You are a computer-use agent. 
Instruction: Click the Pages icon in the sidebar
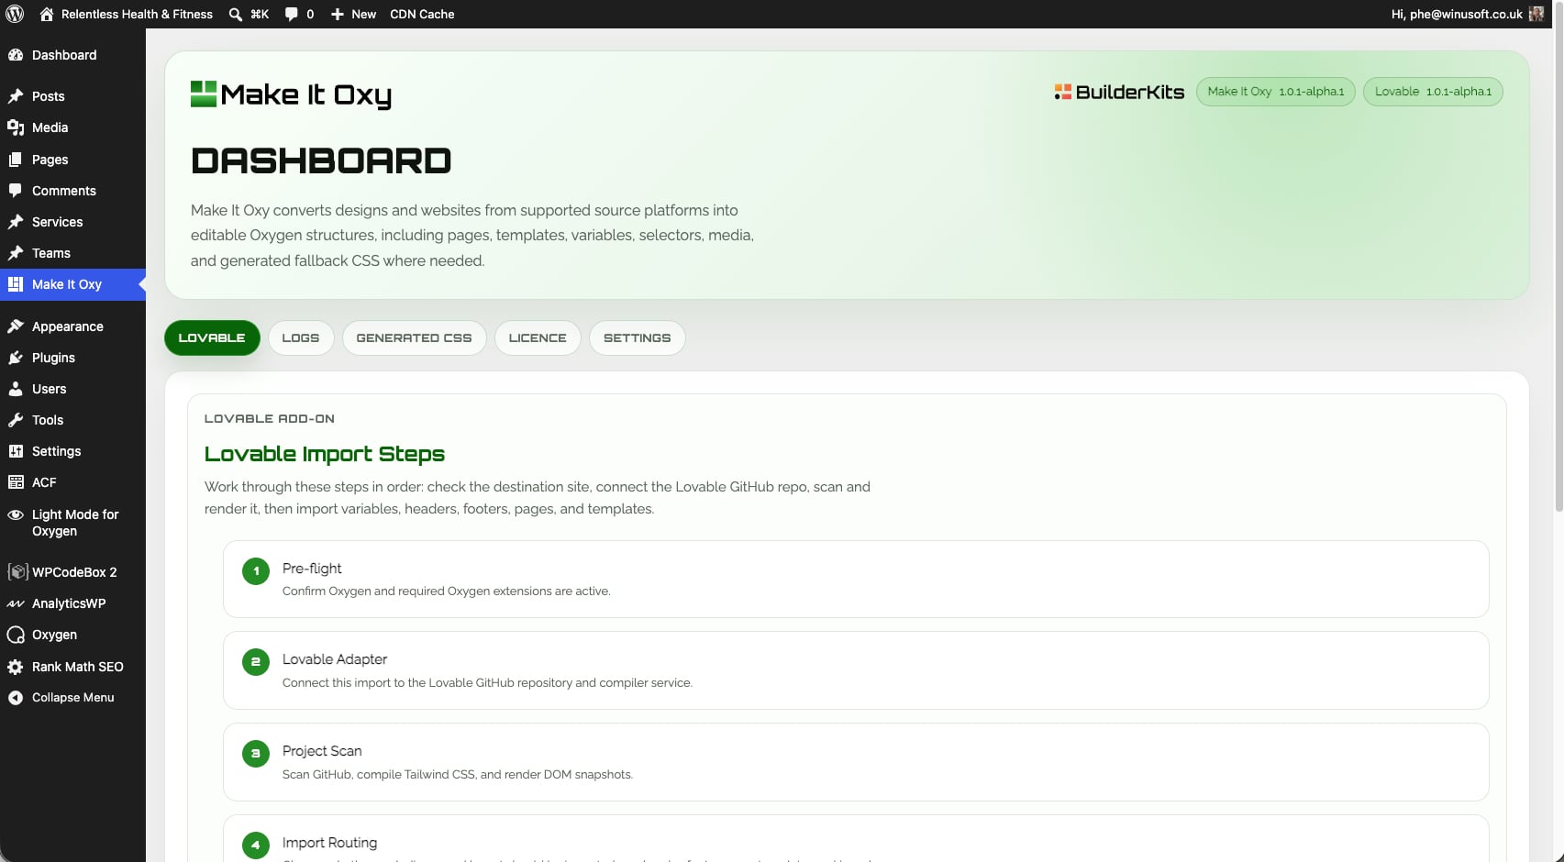[x=16, y=160]
